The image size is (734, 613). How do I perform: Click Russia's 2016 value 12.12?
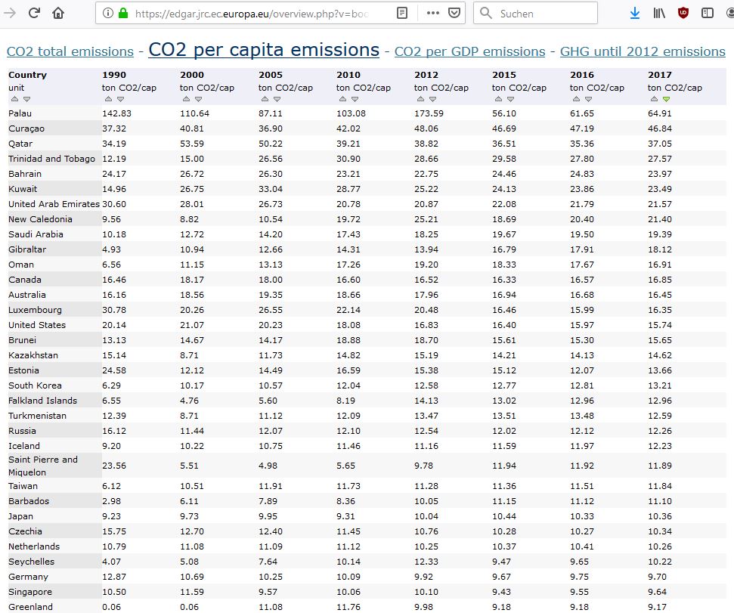(x=582, y=431)
